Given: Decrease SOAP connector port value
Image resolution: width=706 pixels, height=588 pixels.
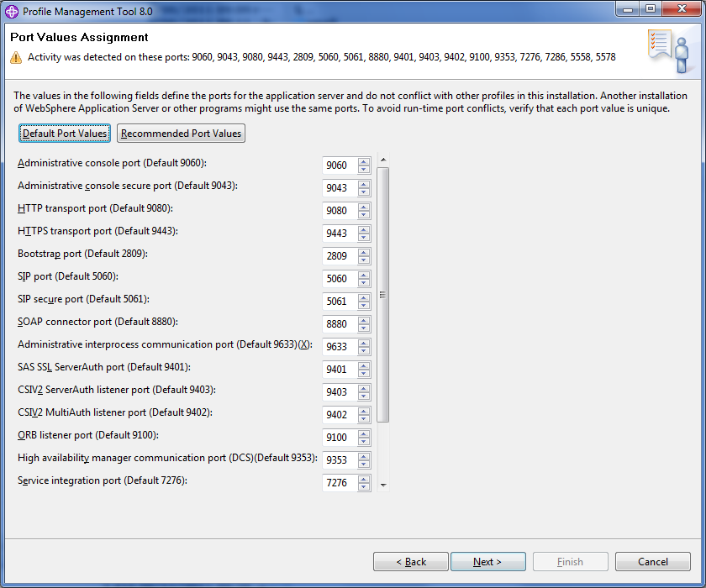Looking at the screenshot, I should click(x=364, y=328).
